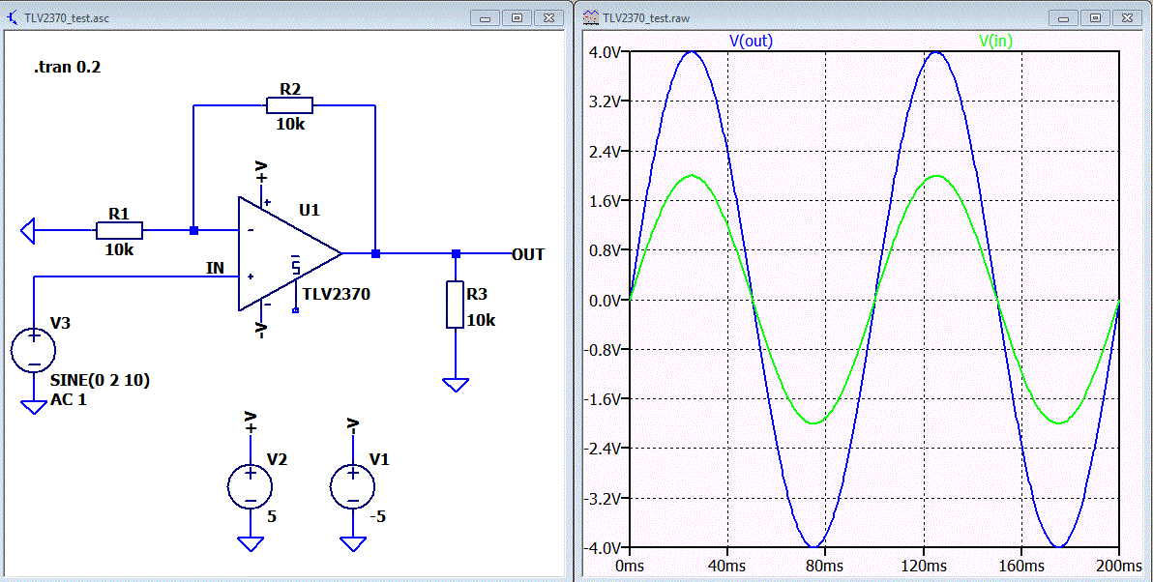The width and height of the screenshot is (1153, 582).
Task: Minimize the TLV2370_test.asc schematic window
Action: tap(485, 17)
